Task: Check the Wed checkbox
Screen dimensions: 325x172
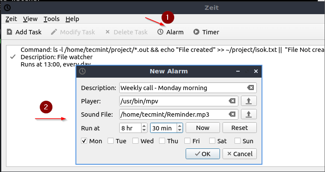Action: (135, 141)
